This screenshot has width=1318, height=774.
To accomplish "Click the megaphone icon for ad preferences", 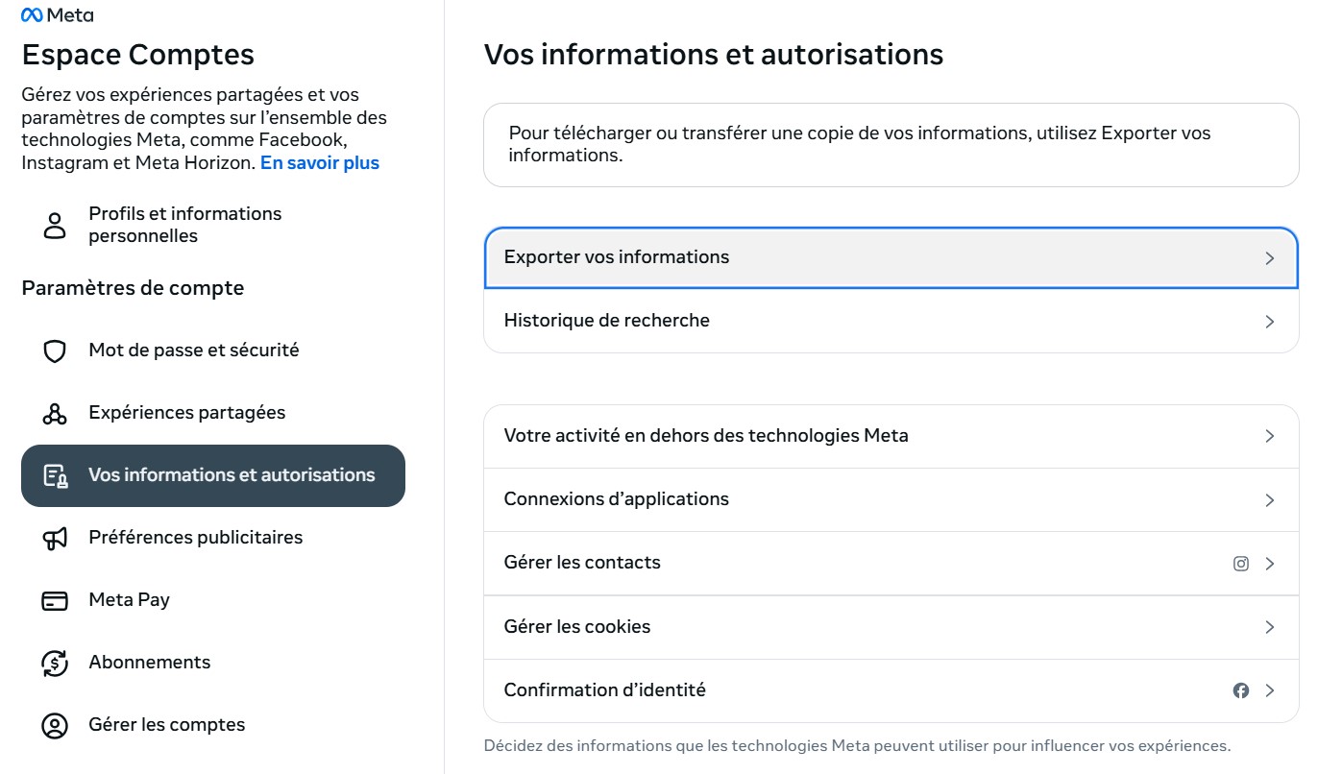I will pyautogui.click(x=55, y=538).
